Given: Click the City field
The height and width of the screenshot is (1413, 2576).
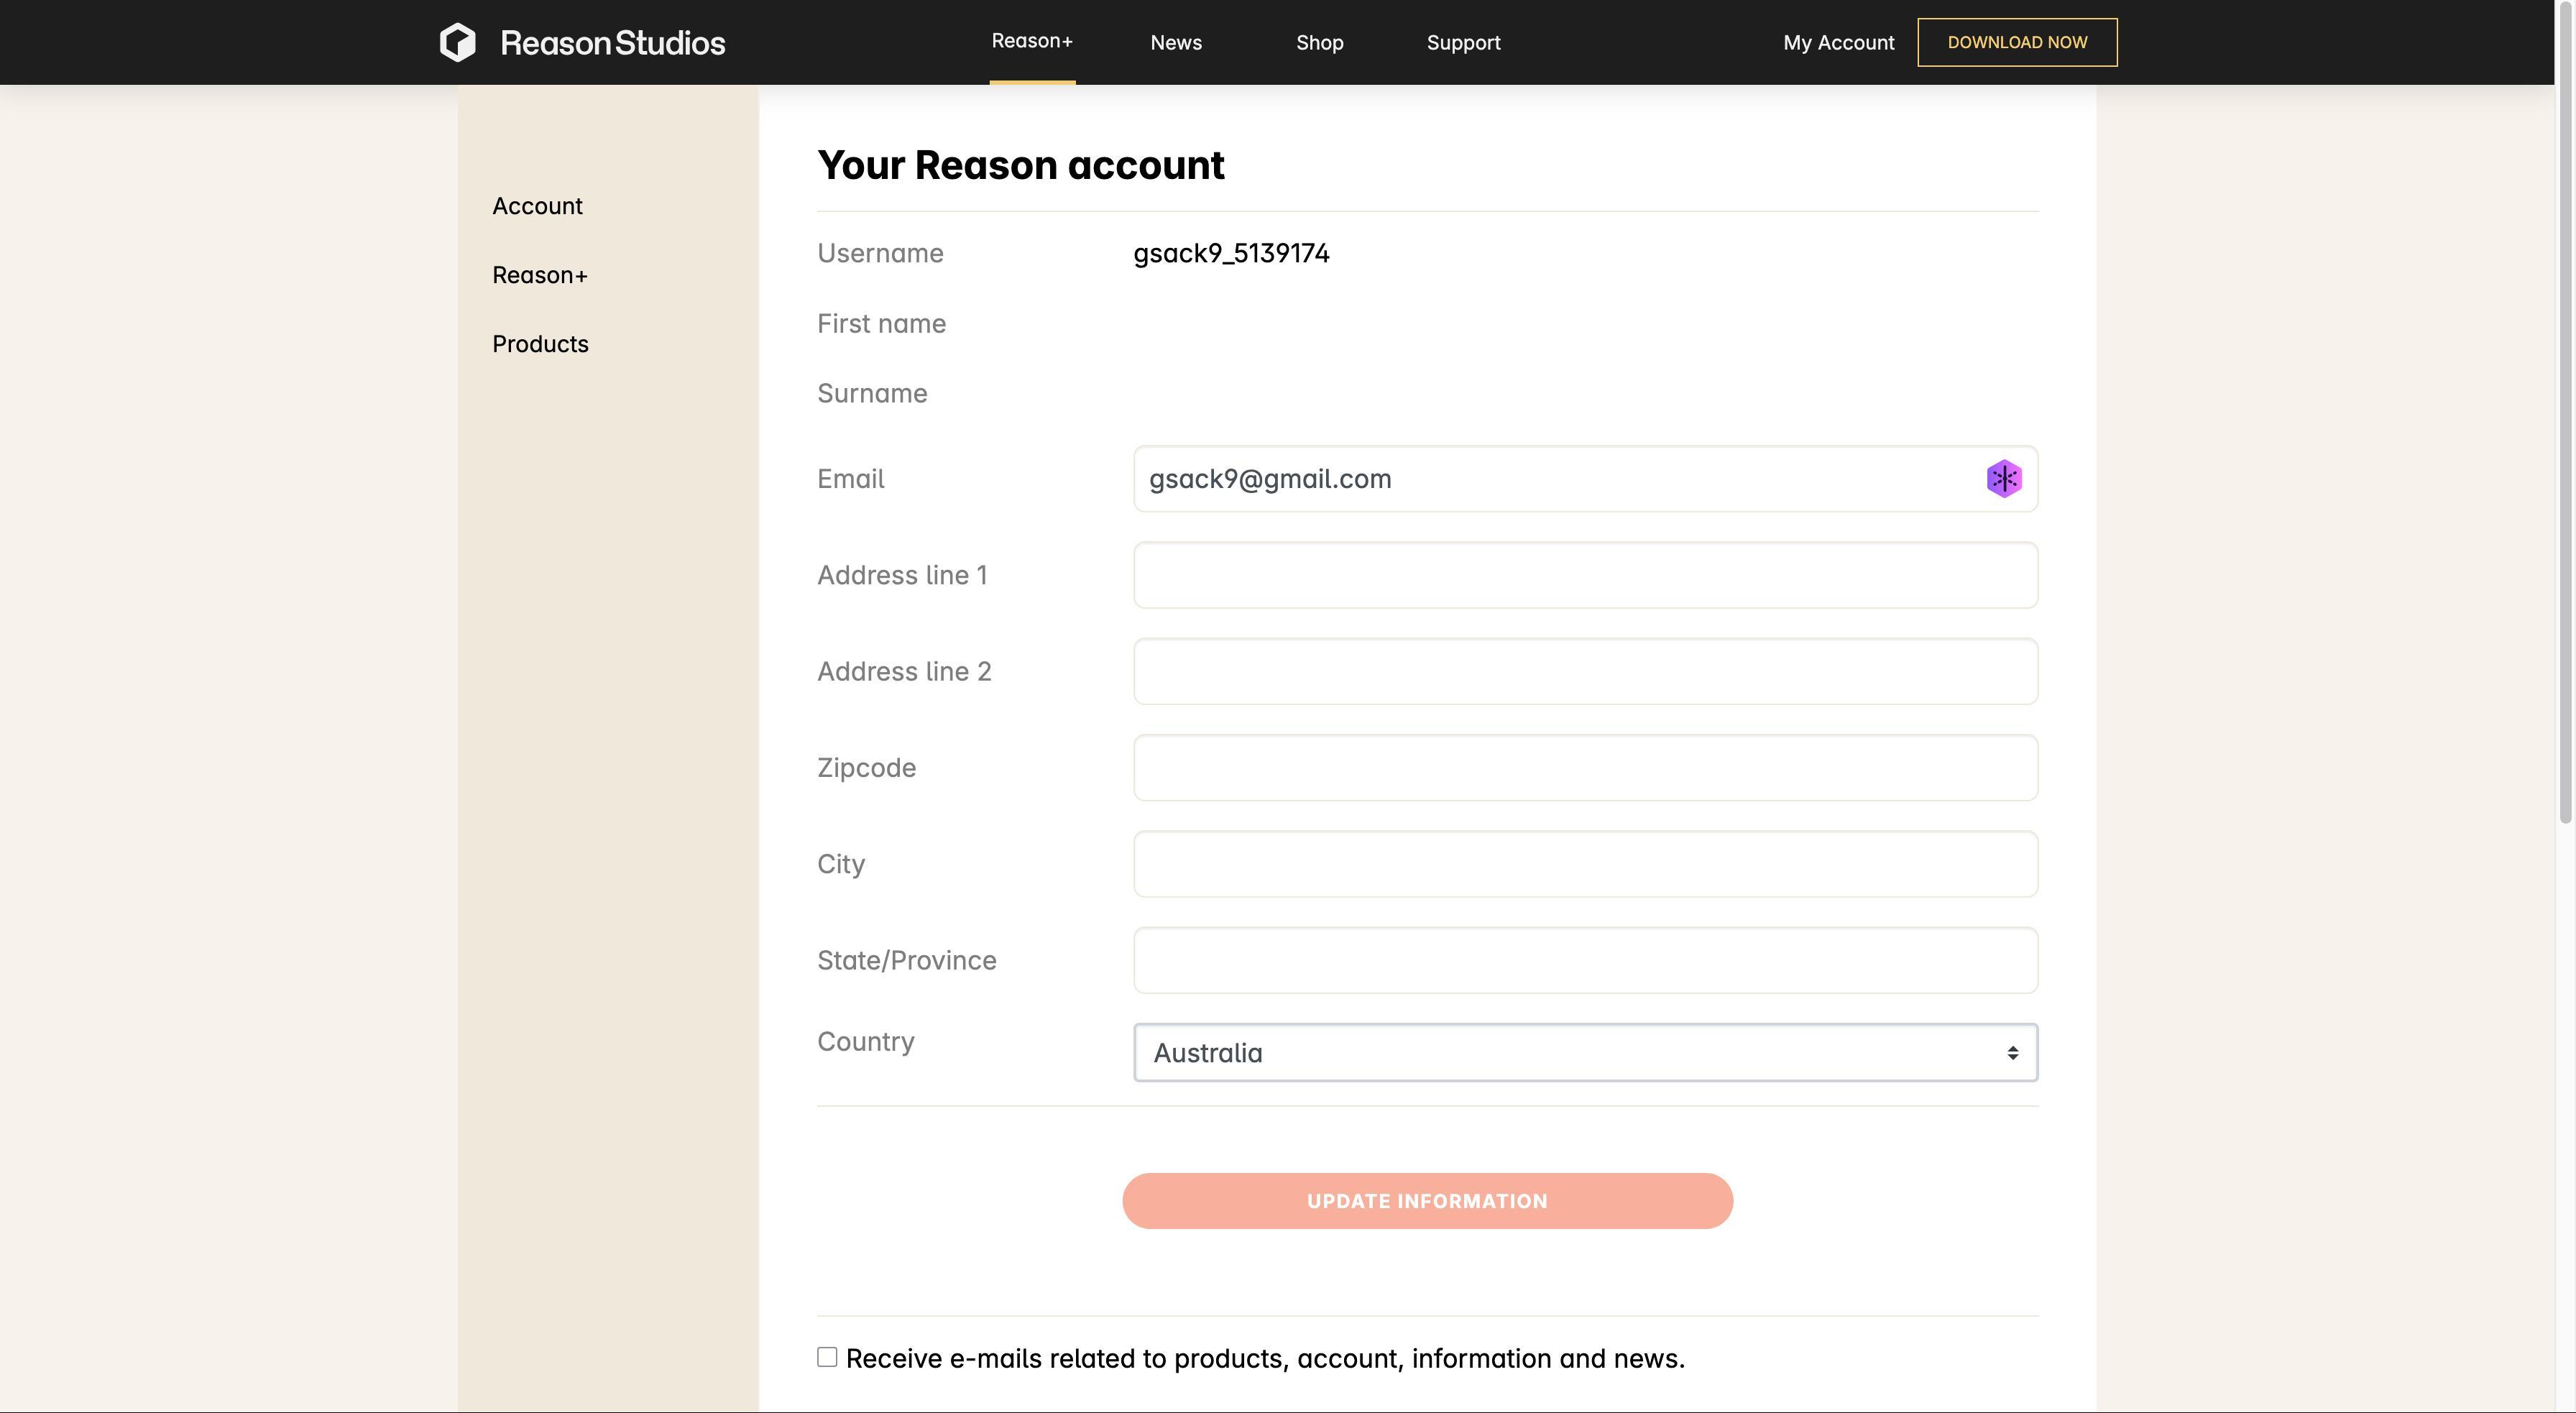Looking at the screenshot, I should point(1585,863).
